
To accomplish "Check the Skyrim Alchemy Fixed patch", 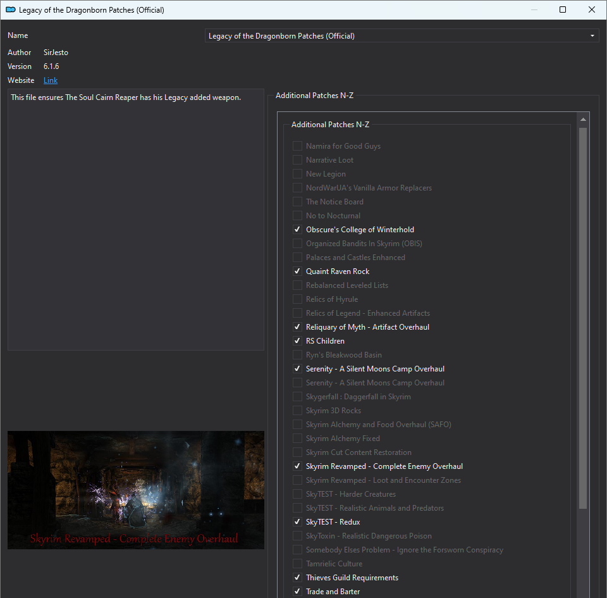I will point(297,439).
